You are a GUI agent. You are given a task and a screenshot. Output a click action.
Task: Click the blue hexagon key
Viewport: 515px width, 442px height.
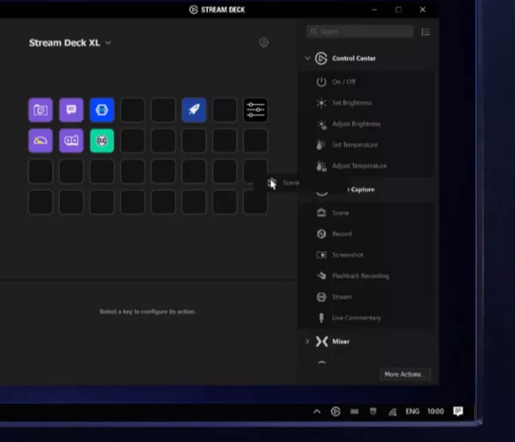click(102, 109)
